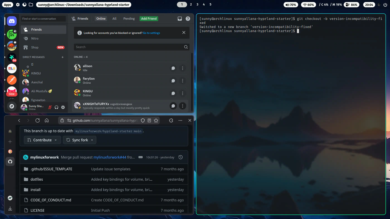Open more options for fierylion
This screenshot has width=390, height=219.
(182, 81)
